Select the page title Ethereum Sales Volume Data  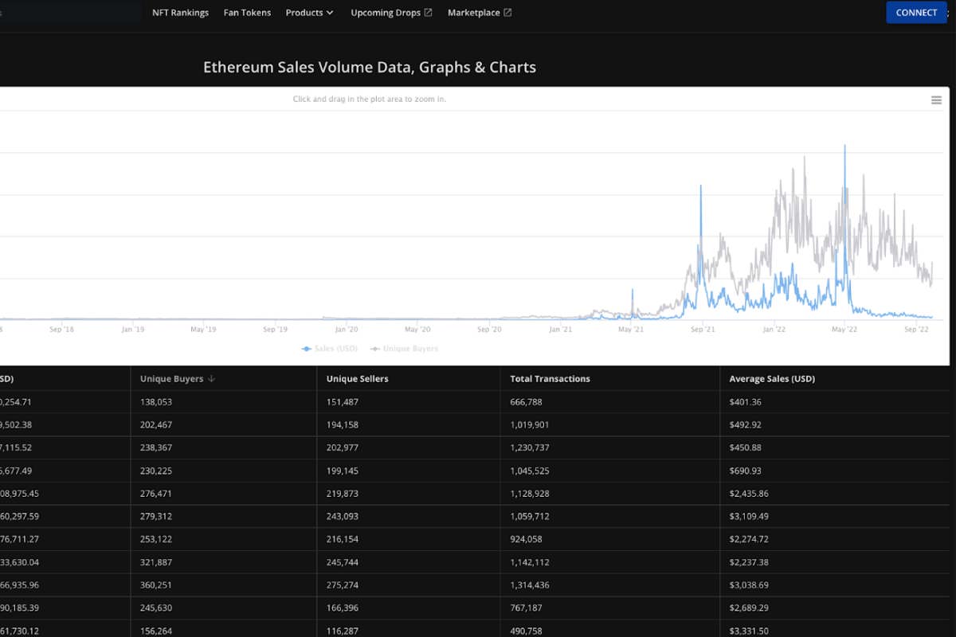coord(370,68)
